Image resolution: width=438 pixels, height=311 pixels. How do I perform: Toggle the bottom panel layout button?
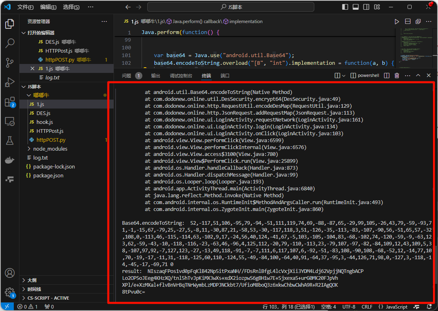356,7
